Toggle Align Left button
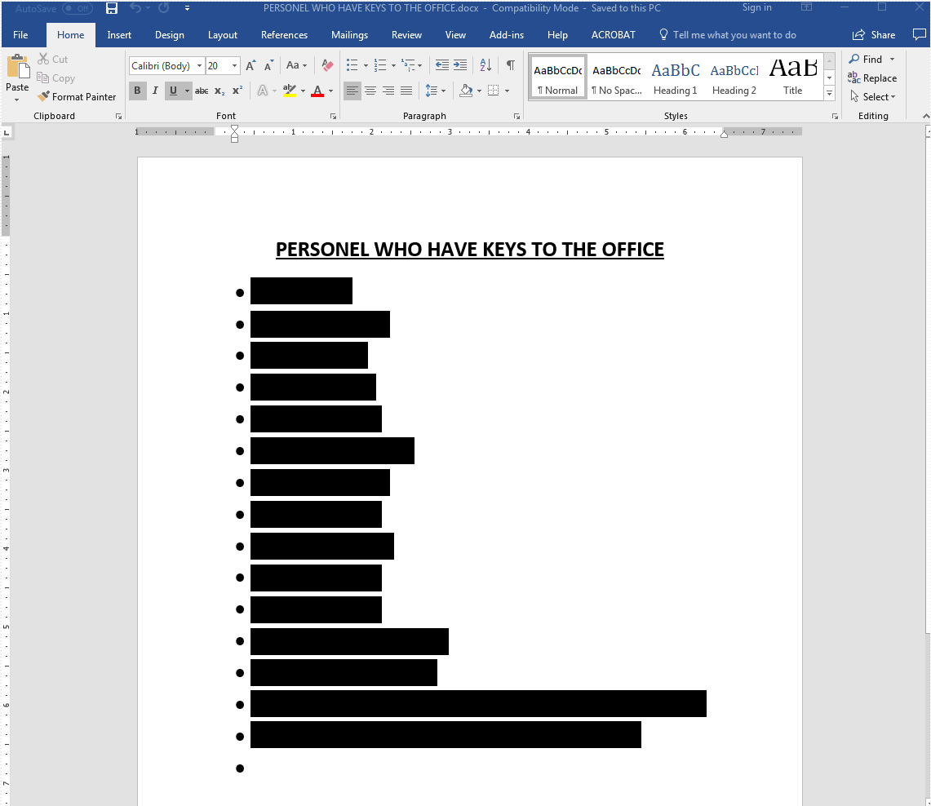This screenshot has width=931, height=806. [352, 91]
